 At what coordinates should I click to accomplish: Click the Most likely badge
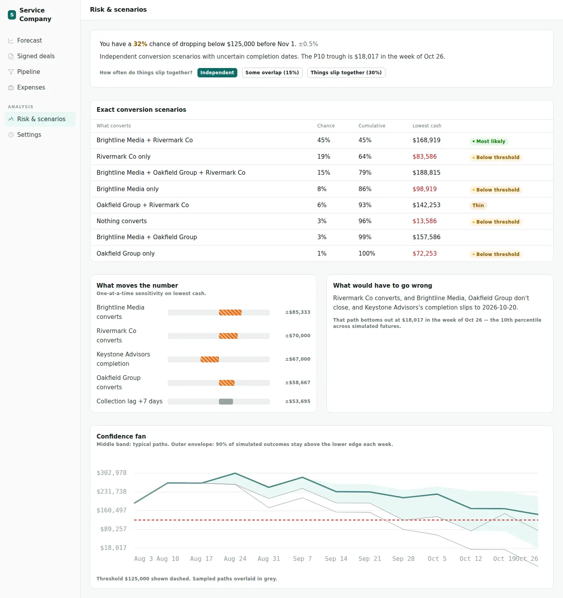489,141
